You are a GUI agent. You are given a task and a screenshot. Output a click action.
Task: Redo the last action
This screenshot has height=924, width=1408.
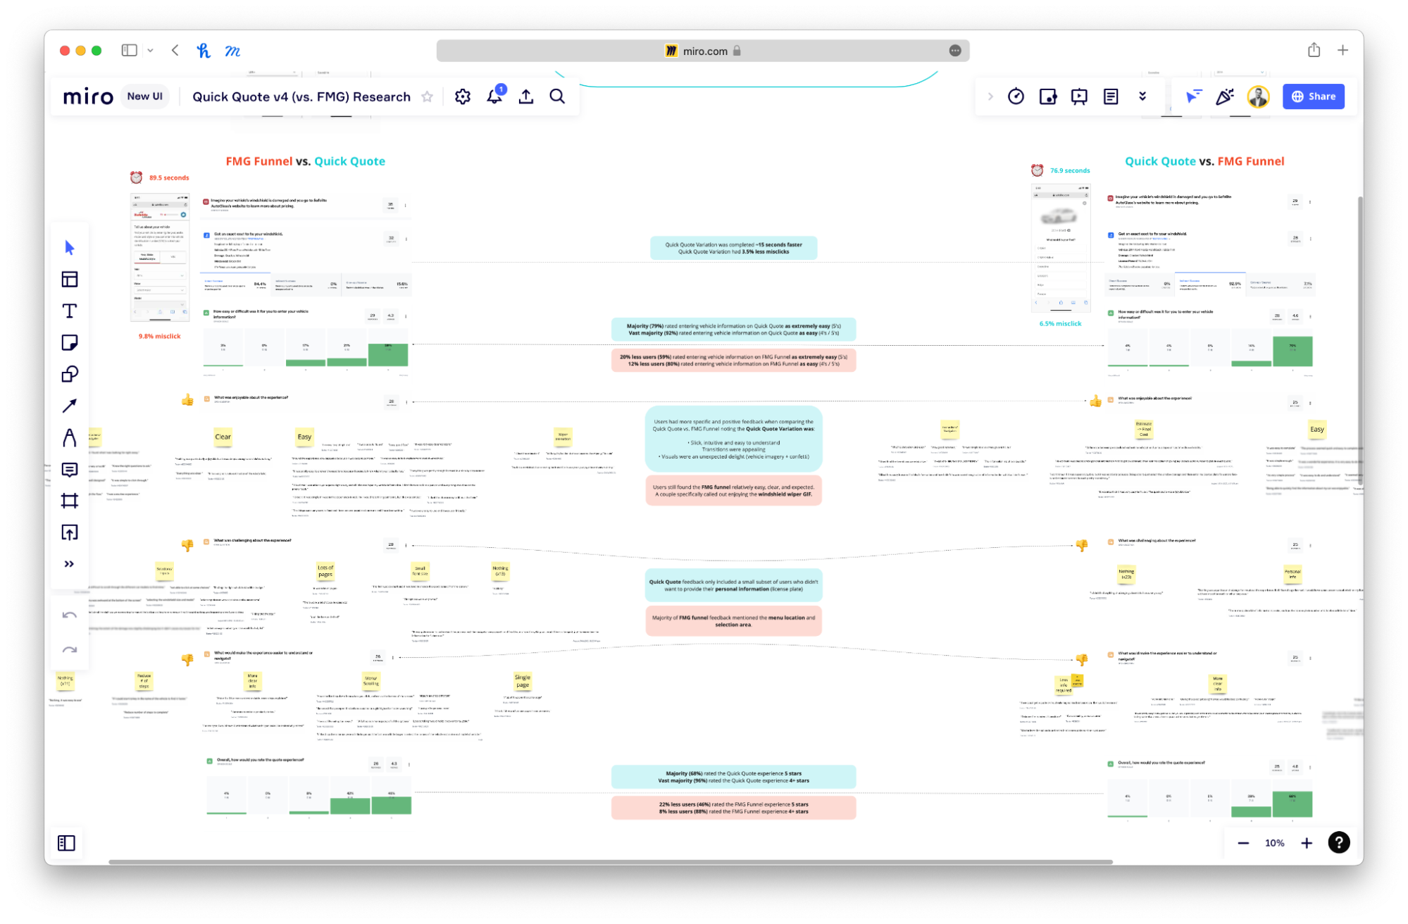(69, 649)
